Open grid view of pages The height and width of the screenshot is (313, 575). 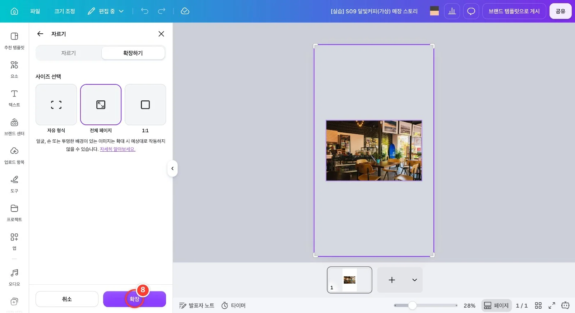[x=538, y=305]
